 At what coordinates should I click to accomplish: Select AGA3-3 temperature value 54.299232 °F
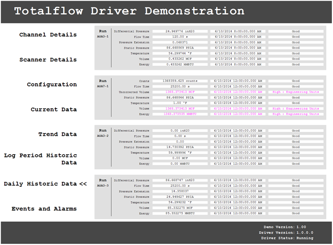coord(180,202)
